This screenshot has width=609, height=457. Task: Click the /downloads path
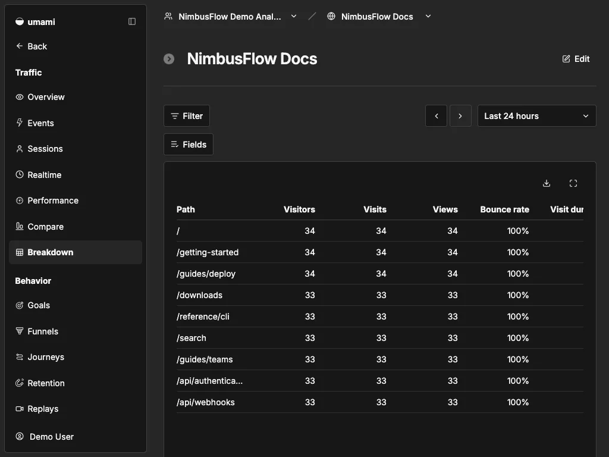(200, 295)
